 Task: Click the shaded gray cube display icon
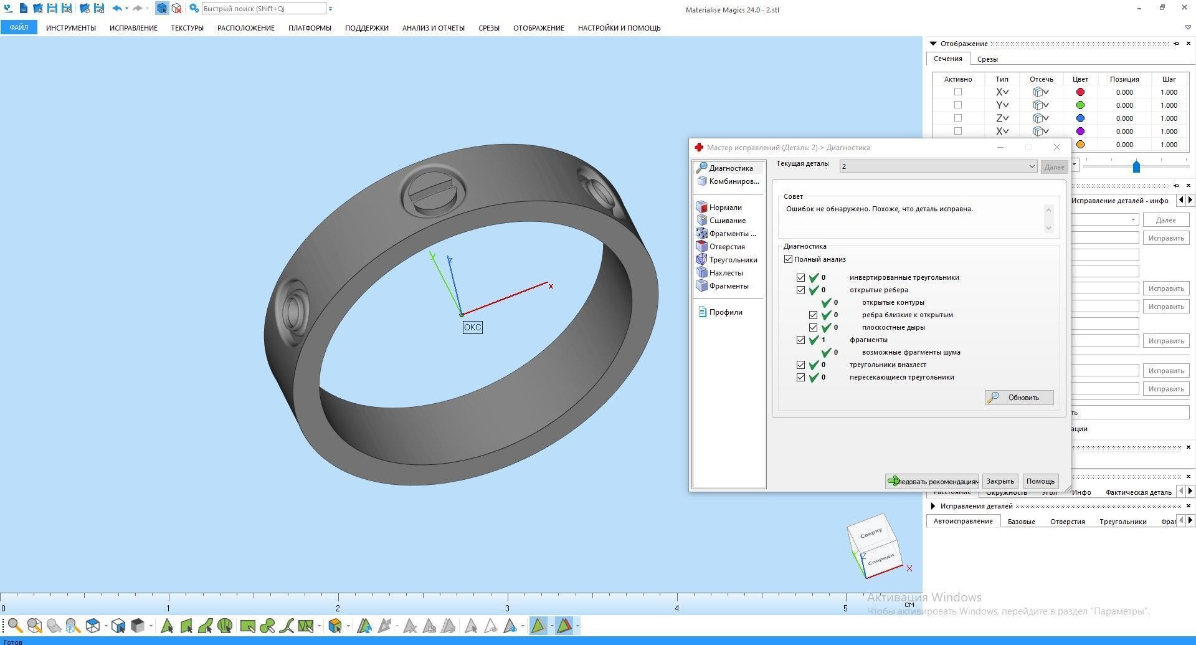pos(138,626)
